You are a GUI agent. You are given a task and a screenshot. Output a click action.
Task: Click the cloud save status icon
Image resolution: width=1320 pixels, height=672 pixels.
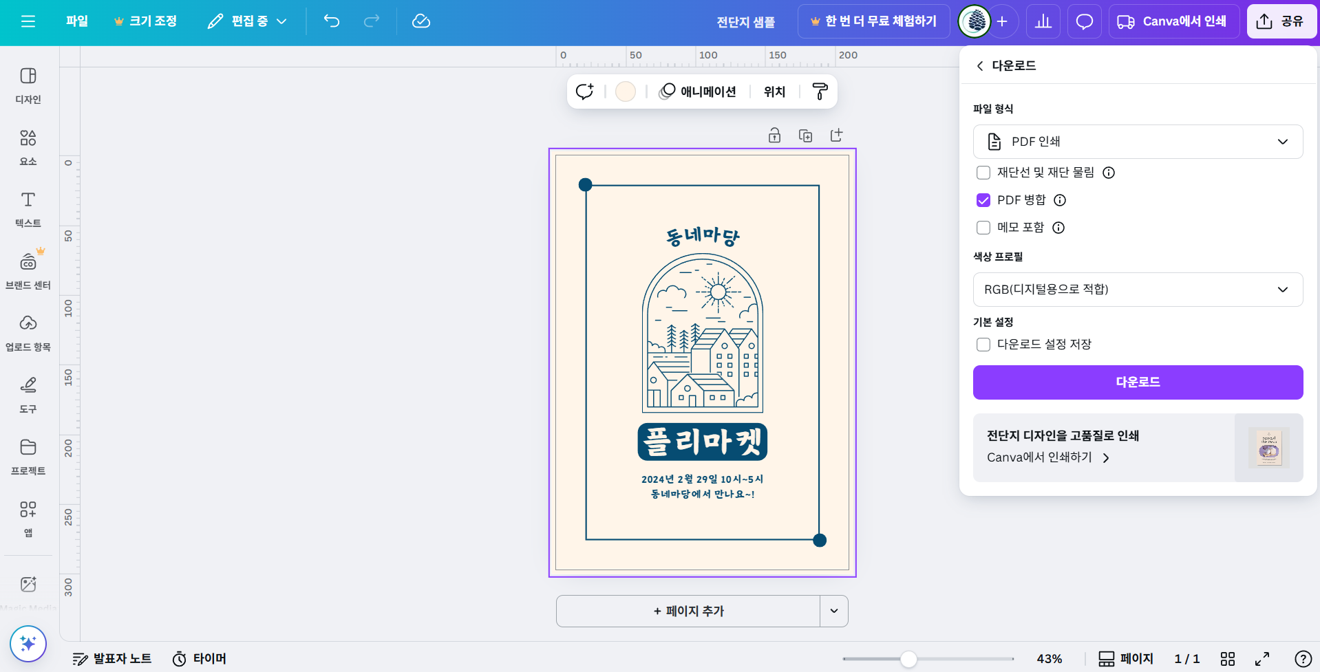click(421, 21)
